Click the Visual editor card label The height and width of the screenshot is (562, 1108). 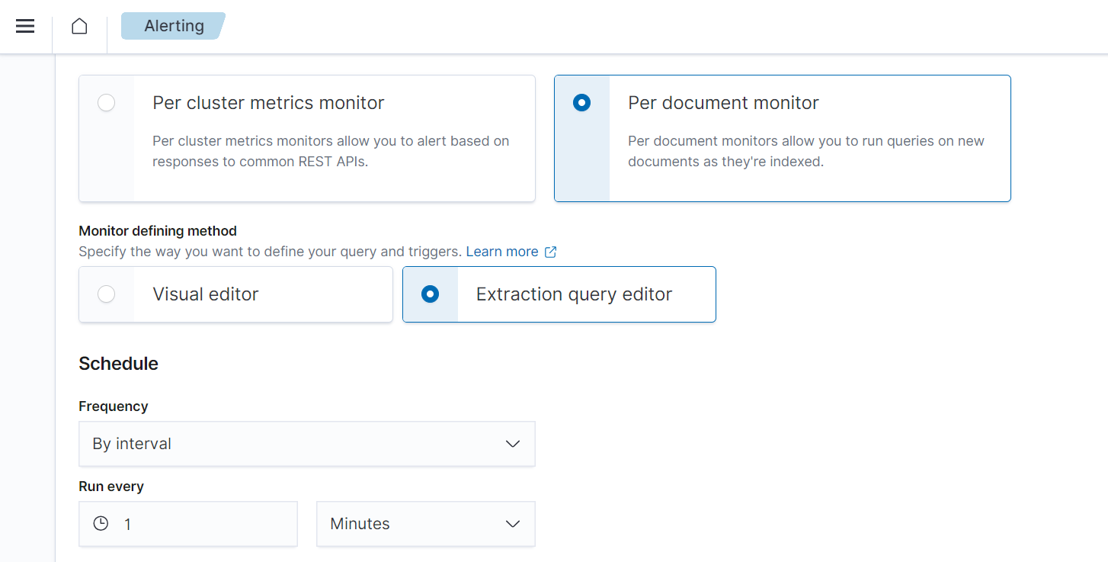click(206, 294)
